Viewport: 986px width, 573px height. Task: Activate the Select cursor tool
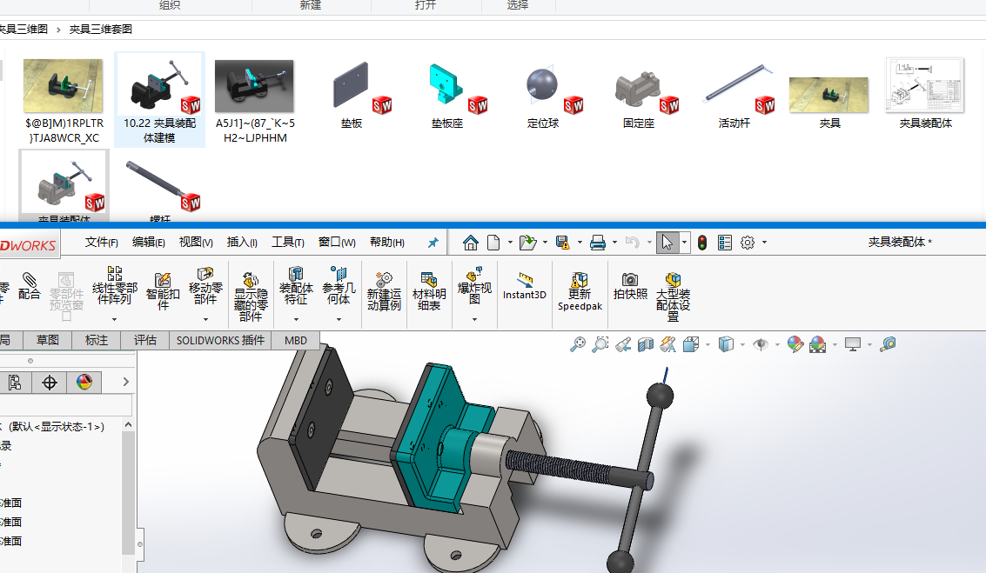pos(667,243)
